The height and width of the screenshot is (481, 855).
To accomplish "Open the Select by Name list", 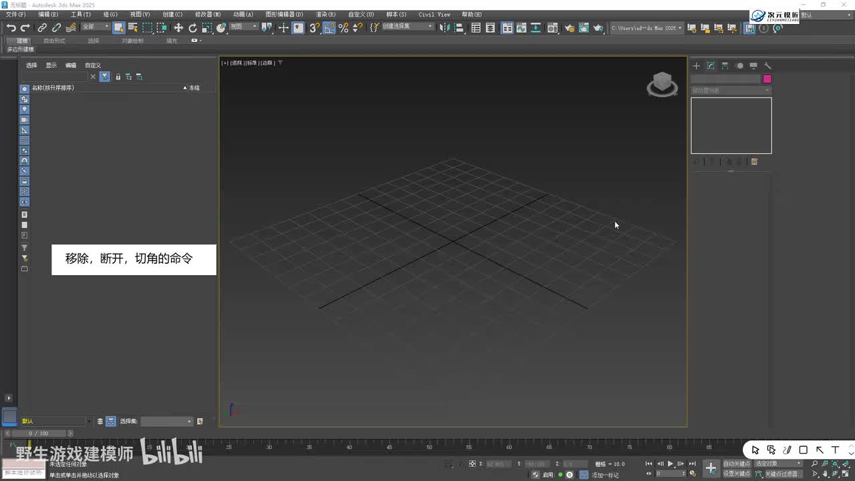I will click(132, 27).
